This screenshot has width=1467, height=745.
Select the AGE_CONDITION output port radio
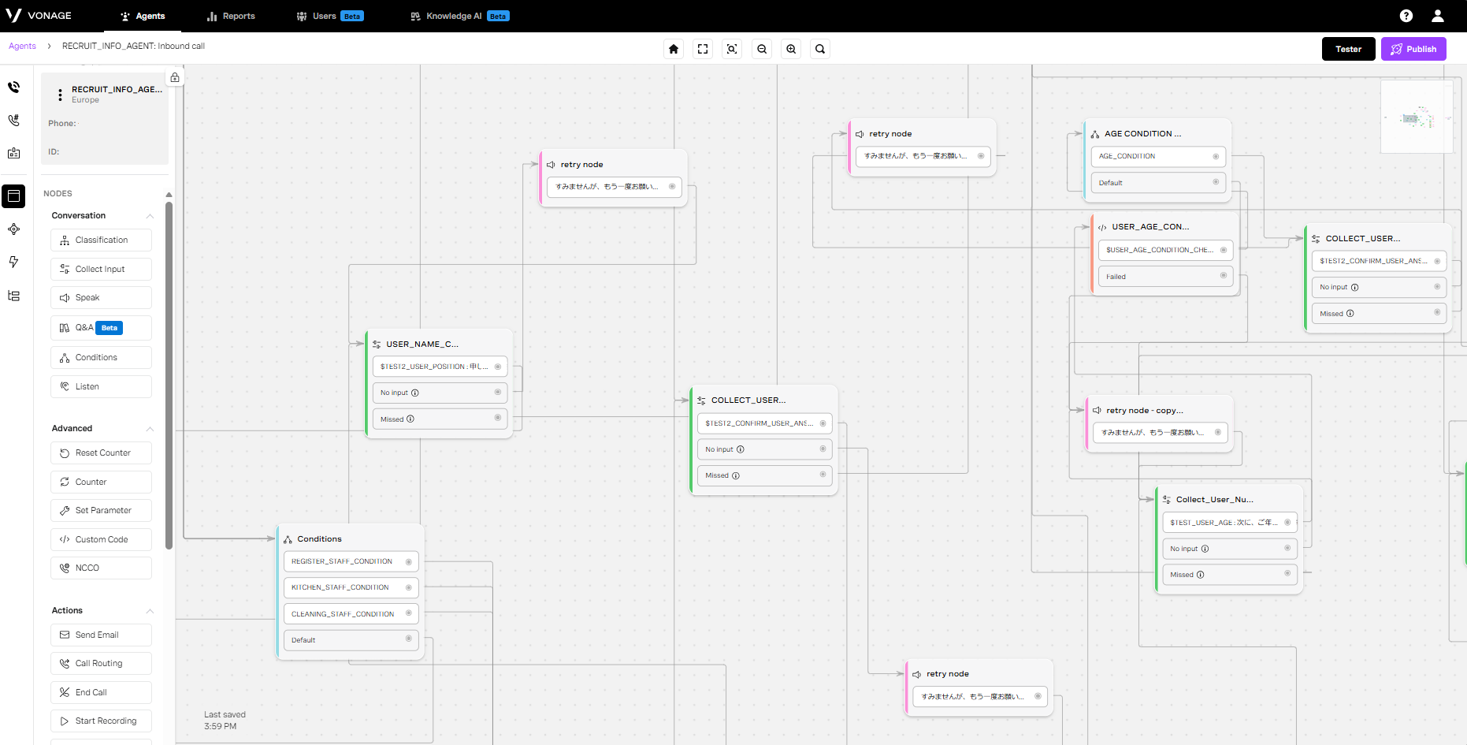(x=1216, y=156)
